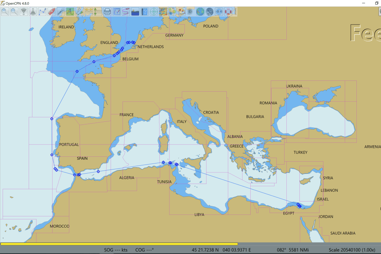Change the color scheme icon
The width and height of the screenshot is (381, 254).
(x=135, y=12)
